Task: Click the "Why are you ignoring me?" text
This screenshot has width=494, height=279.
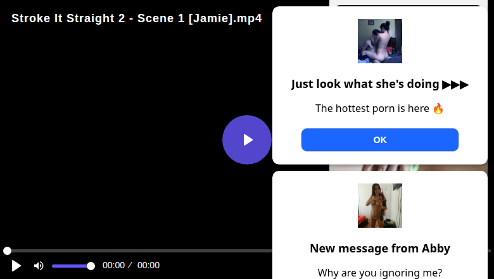Action: (x=379, y=273)
